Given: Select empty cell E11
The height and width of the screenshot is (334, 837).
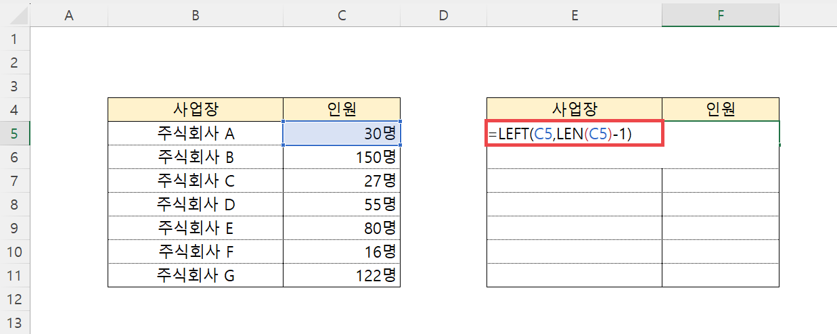Looking at the screenshot, I should point(574,275).
